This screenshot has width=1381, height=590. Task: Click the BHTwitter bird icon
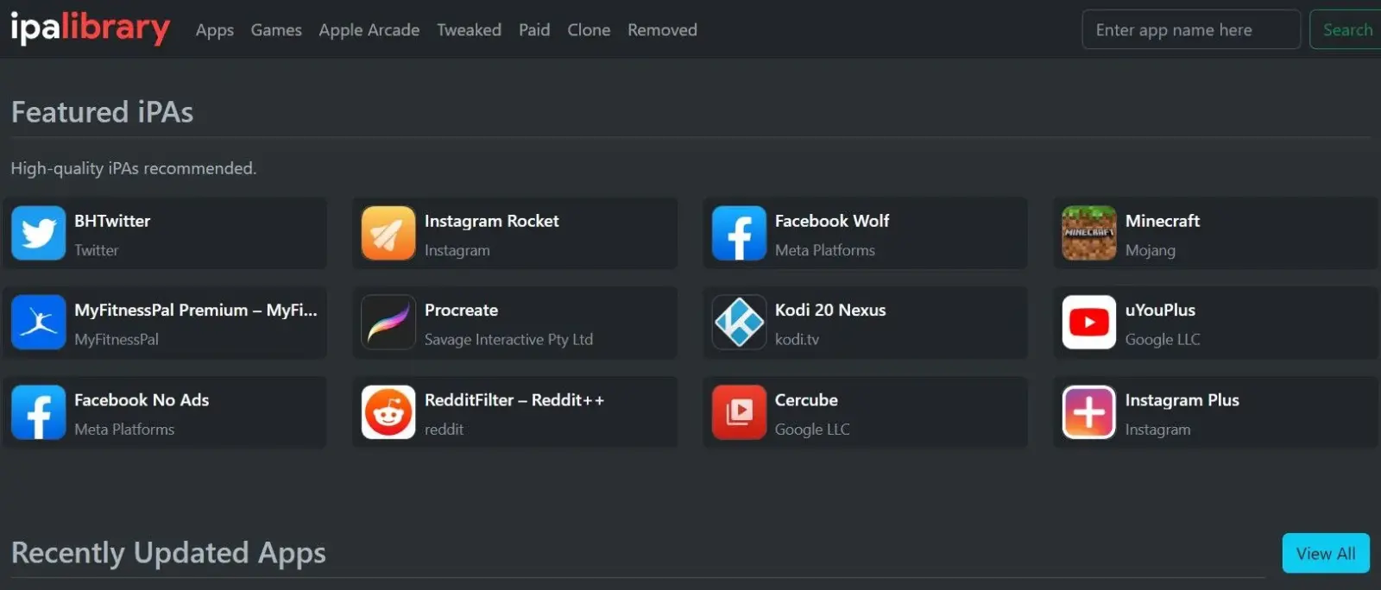pyautogui.click(x=38, y=233)
